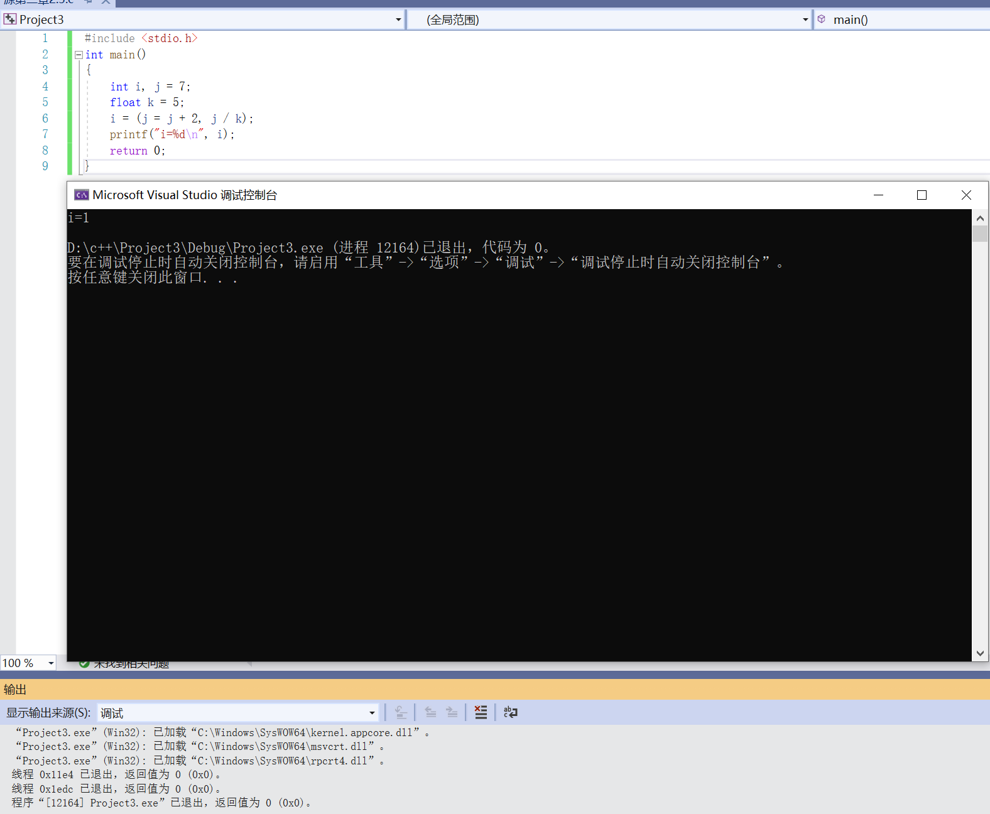
Task: Click the Project3 project icon in navigation bar
Action: (10, 19)
